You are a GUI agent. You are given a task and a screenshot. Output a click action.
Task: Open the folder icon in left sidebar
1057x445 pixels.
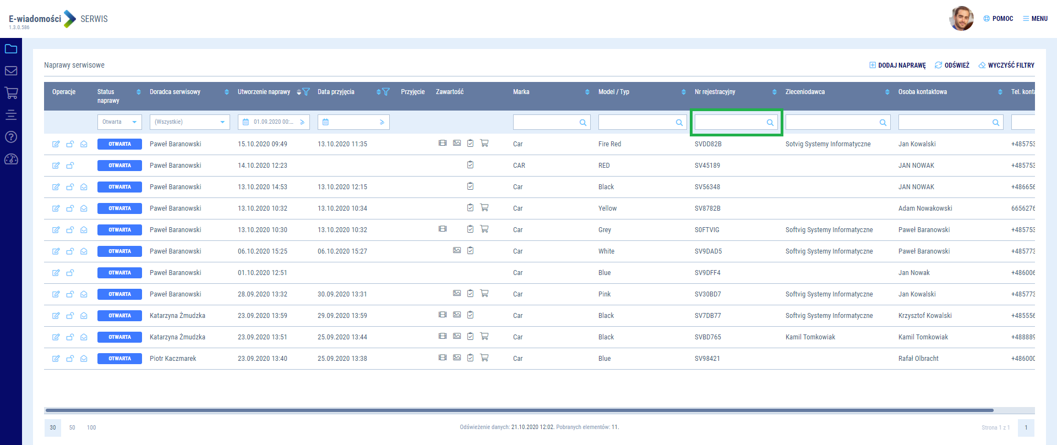click(x=11, y=49)
